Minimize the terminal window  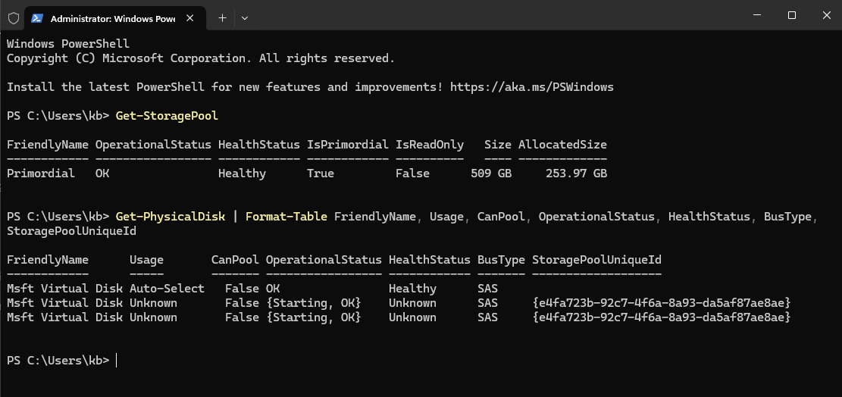coord(756,15)
